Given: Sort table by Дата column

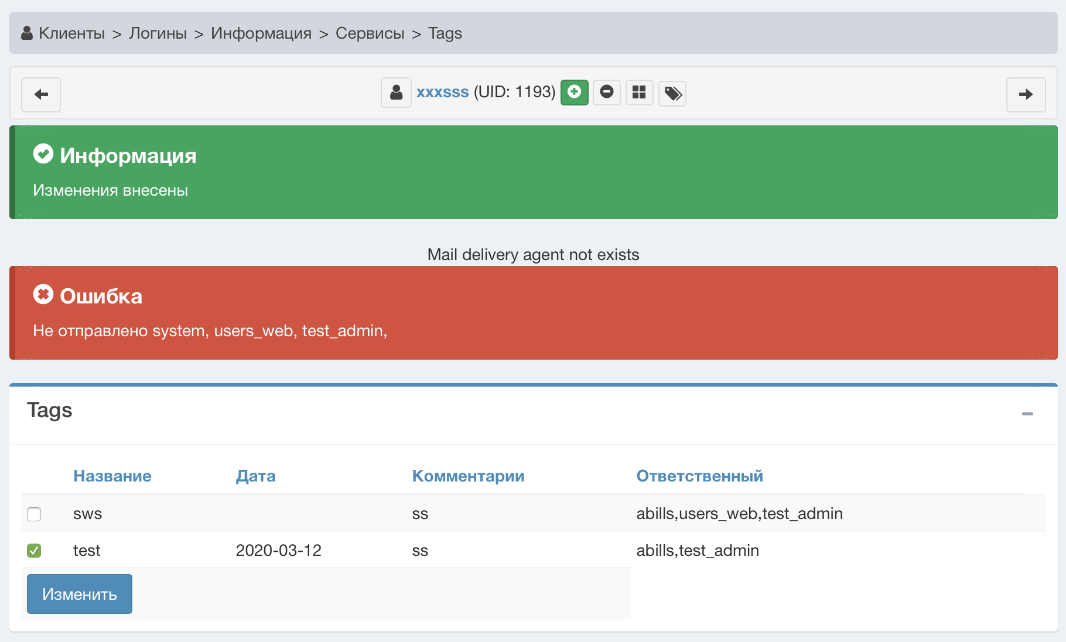Looking at the screenshot, I should click(255, 476).
